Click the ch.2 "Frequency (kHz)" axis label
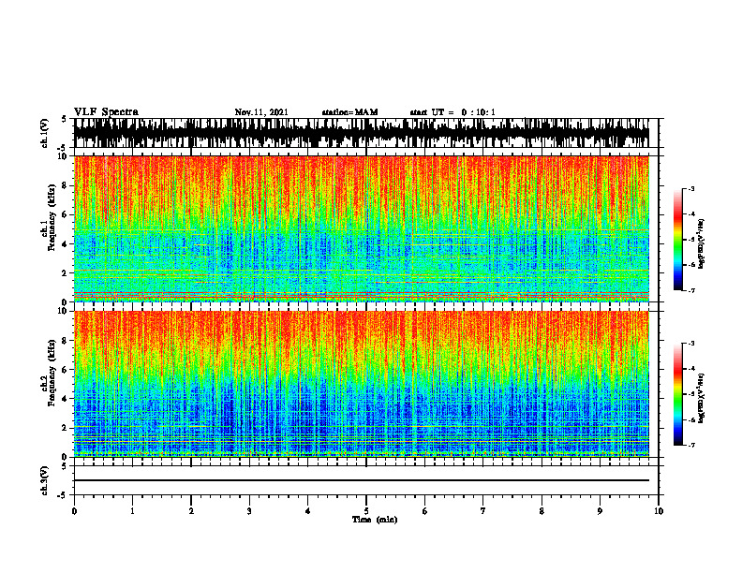This screenshot has height=573, width=742. (52, 373)
